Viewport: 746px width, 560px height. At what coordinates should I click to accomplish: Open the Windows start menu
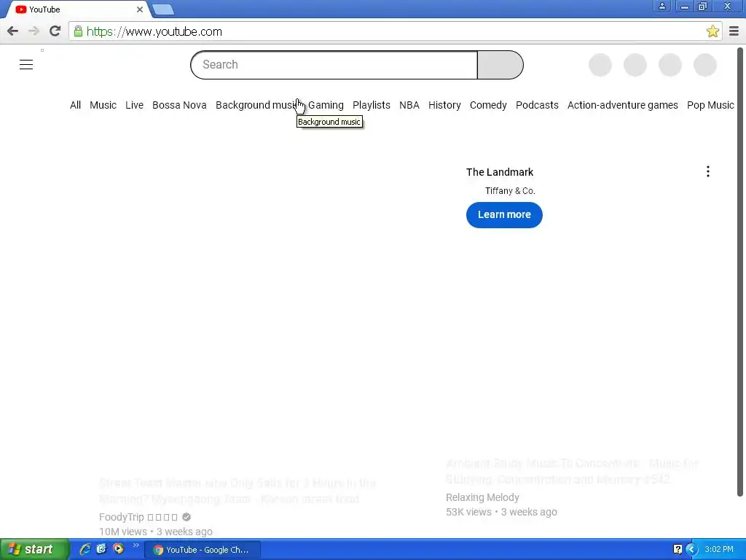(34, 550)
